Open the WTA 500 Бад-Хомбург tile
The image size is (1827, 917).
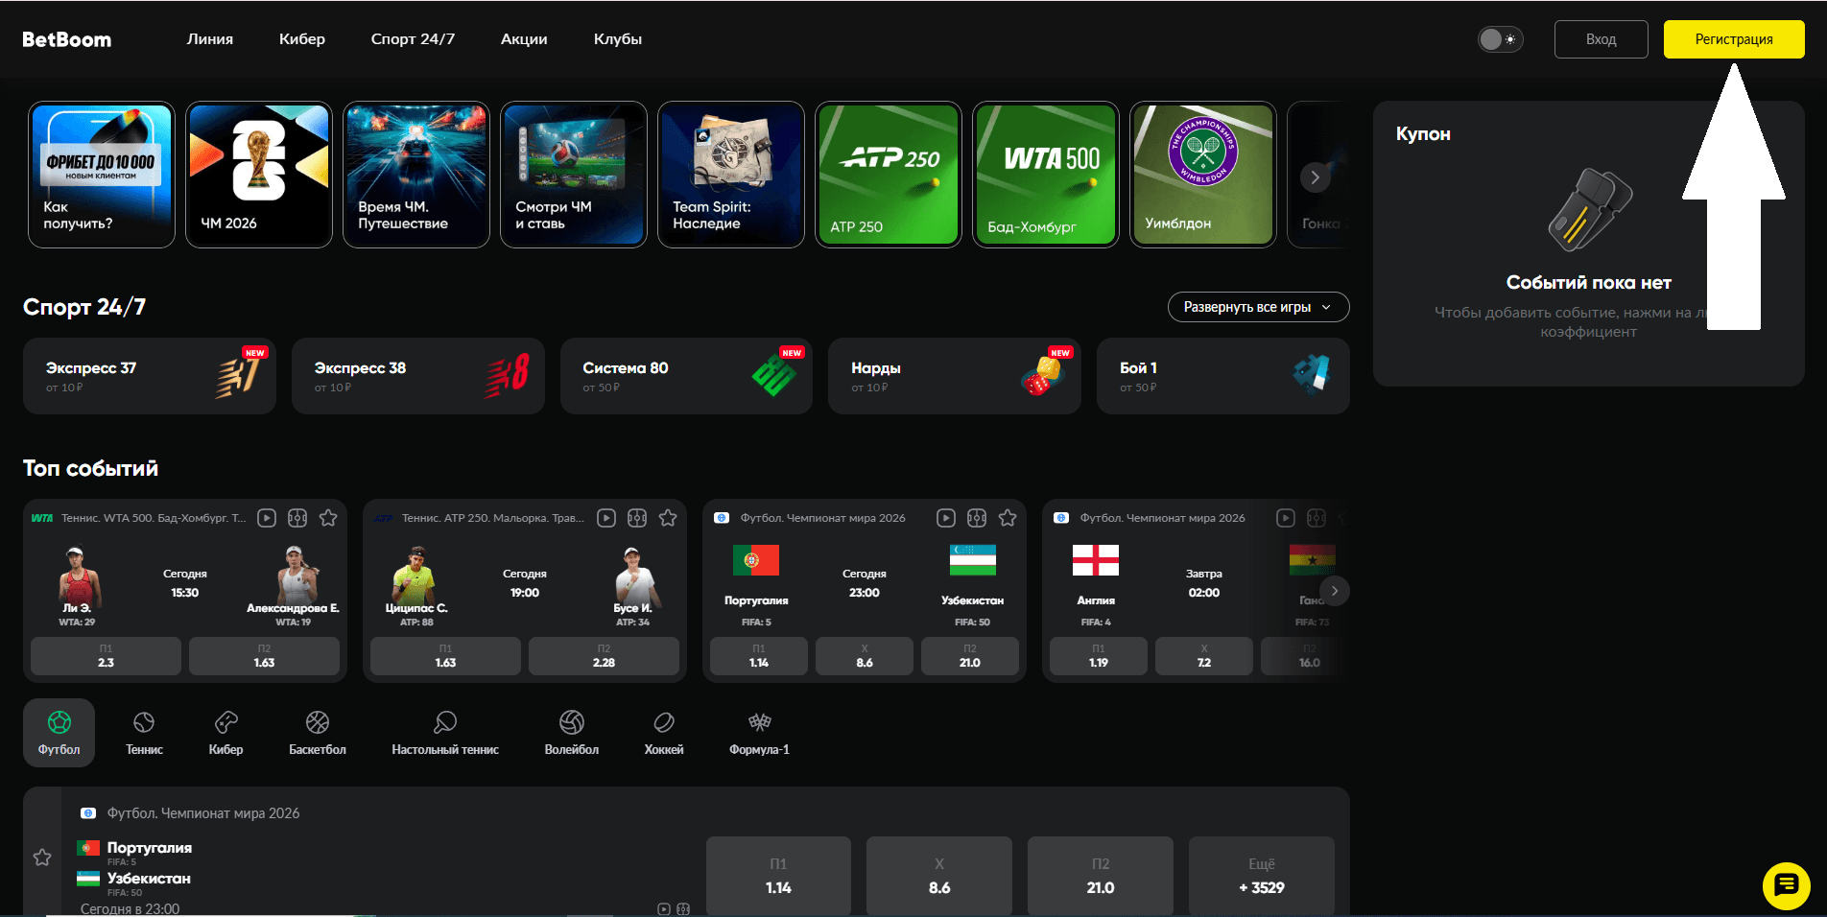click(1046, 175)
